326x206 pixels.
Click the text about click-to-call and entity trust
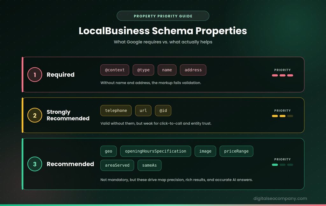tap(156, 123)
